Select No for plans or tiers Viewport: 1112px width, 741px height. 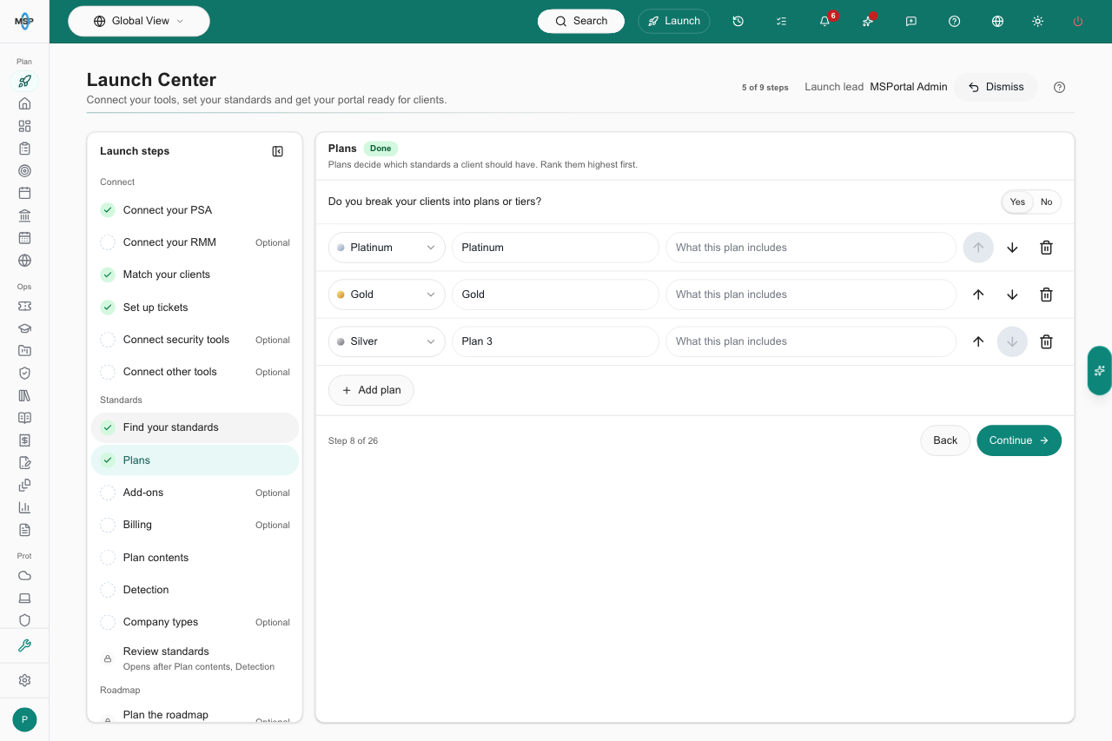[1046, 202]
